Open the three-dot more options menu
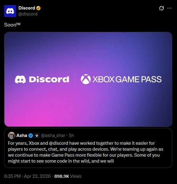 click(x=169, y=8)
